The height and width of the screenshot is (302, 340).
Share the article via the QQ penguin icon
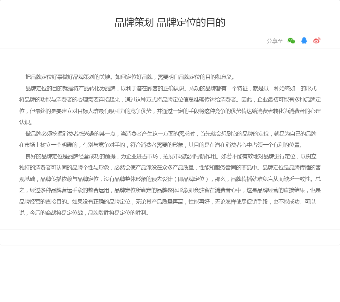coord(304,41)
